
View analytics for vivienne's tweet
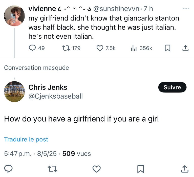pyautogui.click(x=134, y=48)
